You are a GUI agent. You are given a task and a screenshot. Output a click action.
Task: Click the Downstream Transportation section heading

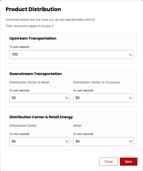[35, 74]
